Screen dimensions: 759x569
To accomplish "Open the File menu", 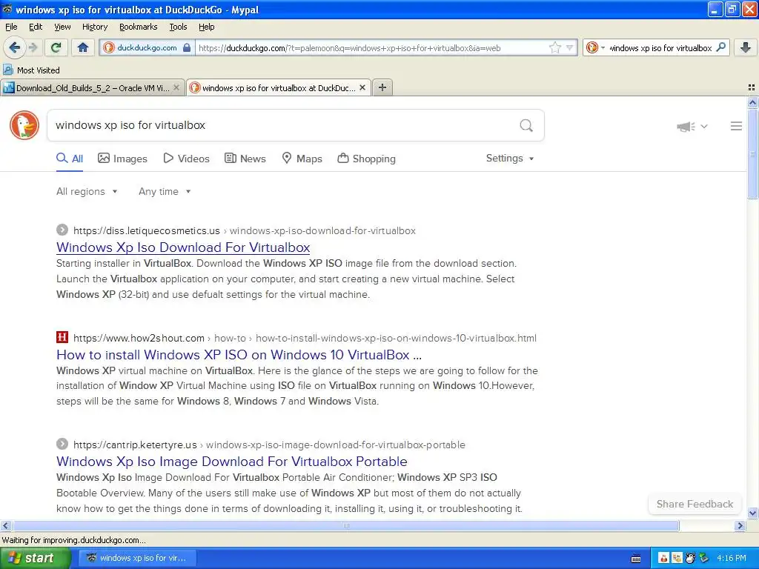I will click(x=11, y=27).
